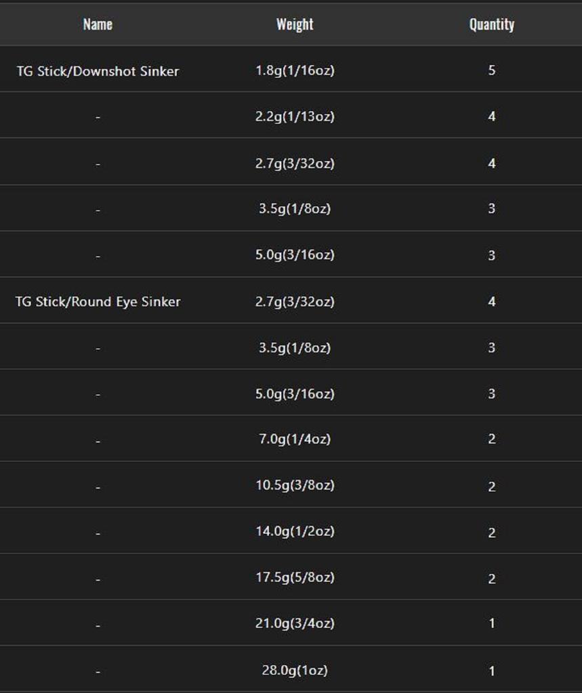This screenshot has width=582, height=693.
Task: Click the Quantity column header
Action: (x=491, y=24)
